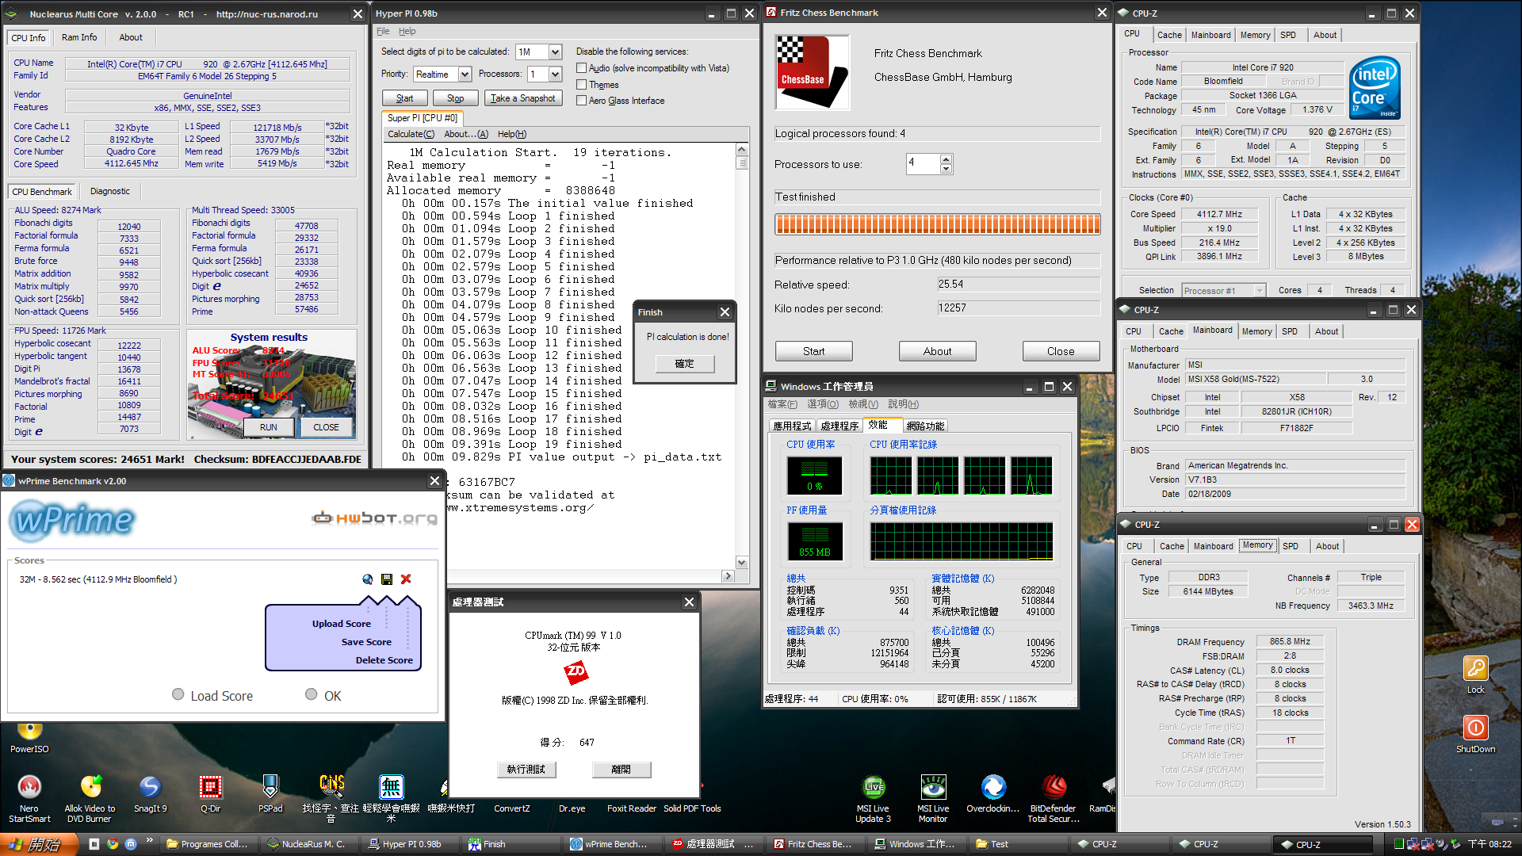Viewport: 1522px width, 856px height.
Task: Open the digits of pi 1M dropdown
Action: coord(555,52)
